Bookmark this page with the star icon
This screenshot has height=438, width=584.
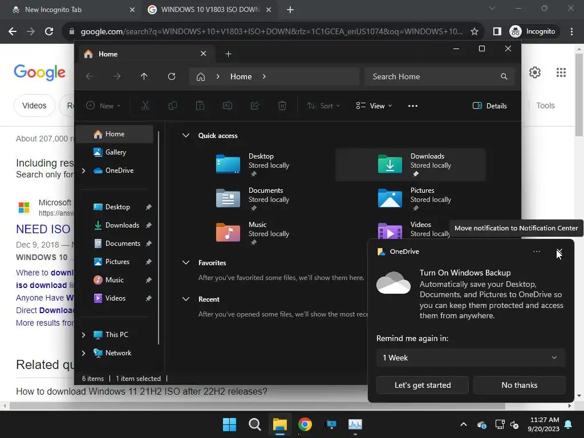474,32
